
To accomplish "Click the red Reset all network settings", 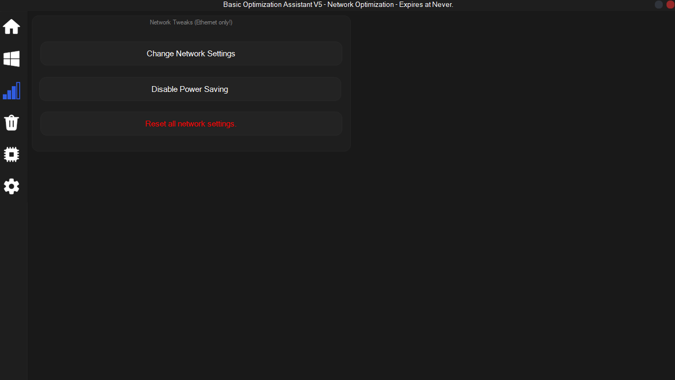I will click(191, 124).
